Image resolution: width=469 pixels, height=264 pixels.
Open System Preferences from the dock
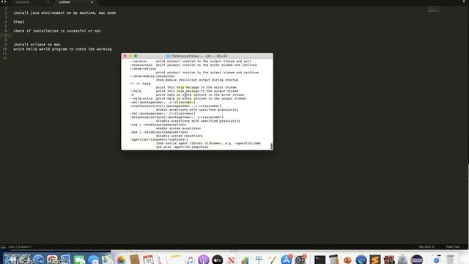(300, 260)
